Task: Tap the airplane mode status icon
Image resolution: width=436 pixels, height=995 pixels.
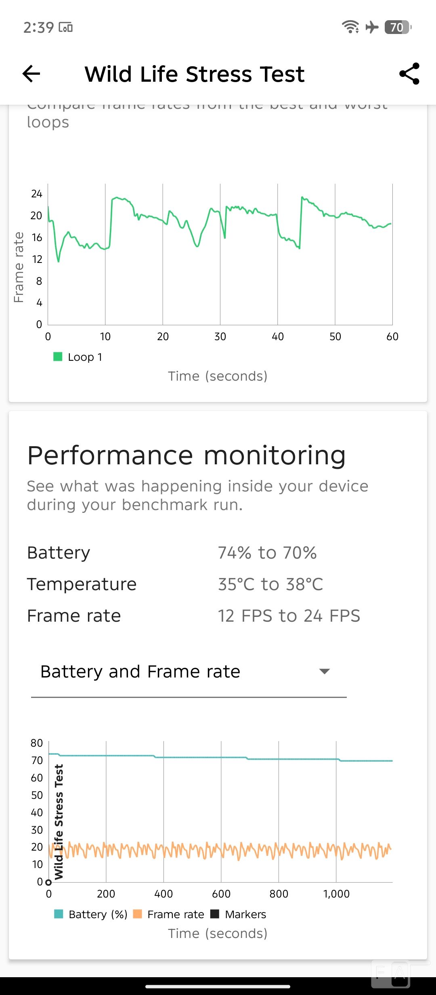Action: tap(372, 27)
